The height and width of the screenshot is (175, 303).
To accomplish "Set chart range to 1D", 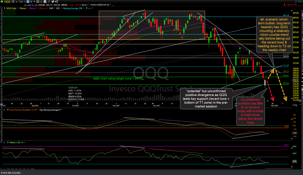I will tap(27, 169).
